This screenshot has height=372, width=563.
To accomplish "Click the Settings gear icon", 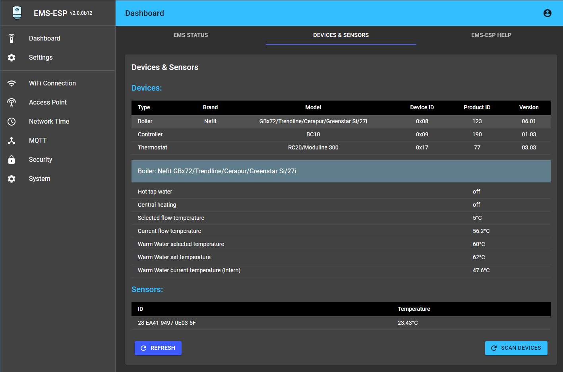I will (12, 58).
